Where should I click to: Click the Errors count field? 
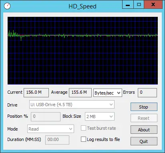(x=147, y=93)
